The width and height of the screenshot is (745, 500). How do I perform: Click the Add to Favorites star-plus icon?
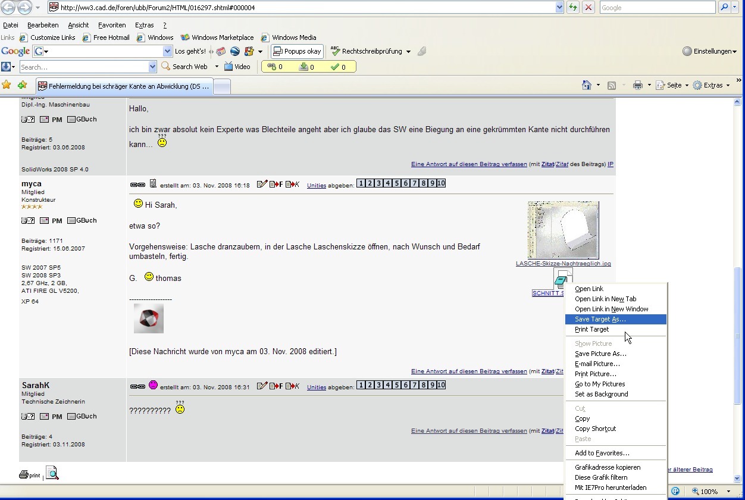23,85
